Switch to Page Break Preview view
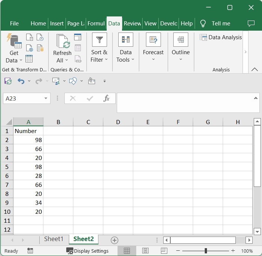 164,251
